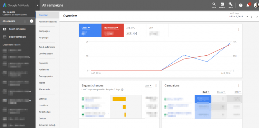Collapse the left account panel arrow
Image resolution: width=259 pixels, height=128 pixels.
tap(38, 5)
